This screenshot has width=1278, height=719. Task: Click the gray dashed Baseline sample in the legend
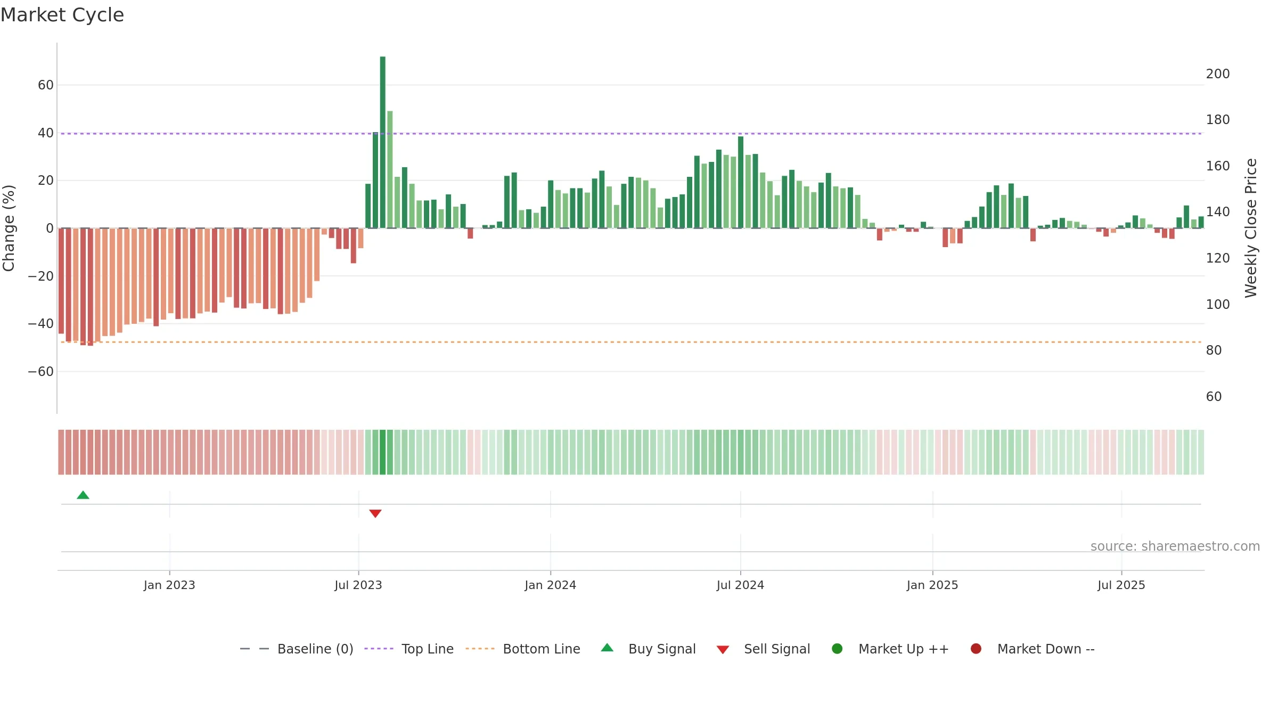click(255, 649)
